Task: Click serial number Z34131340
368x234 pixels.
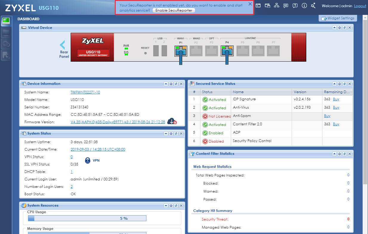Action: point(79,107)
